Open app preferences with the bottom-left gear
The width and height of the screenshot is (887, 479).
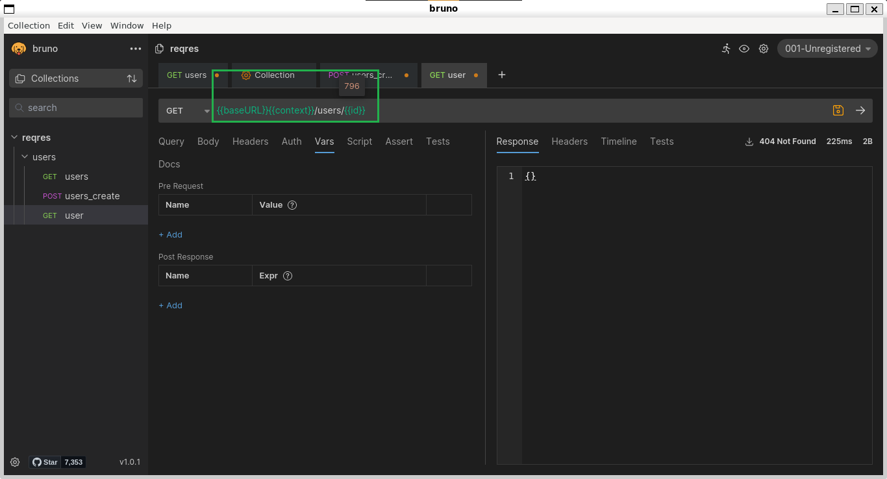point(14,462)
